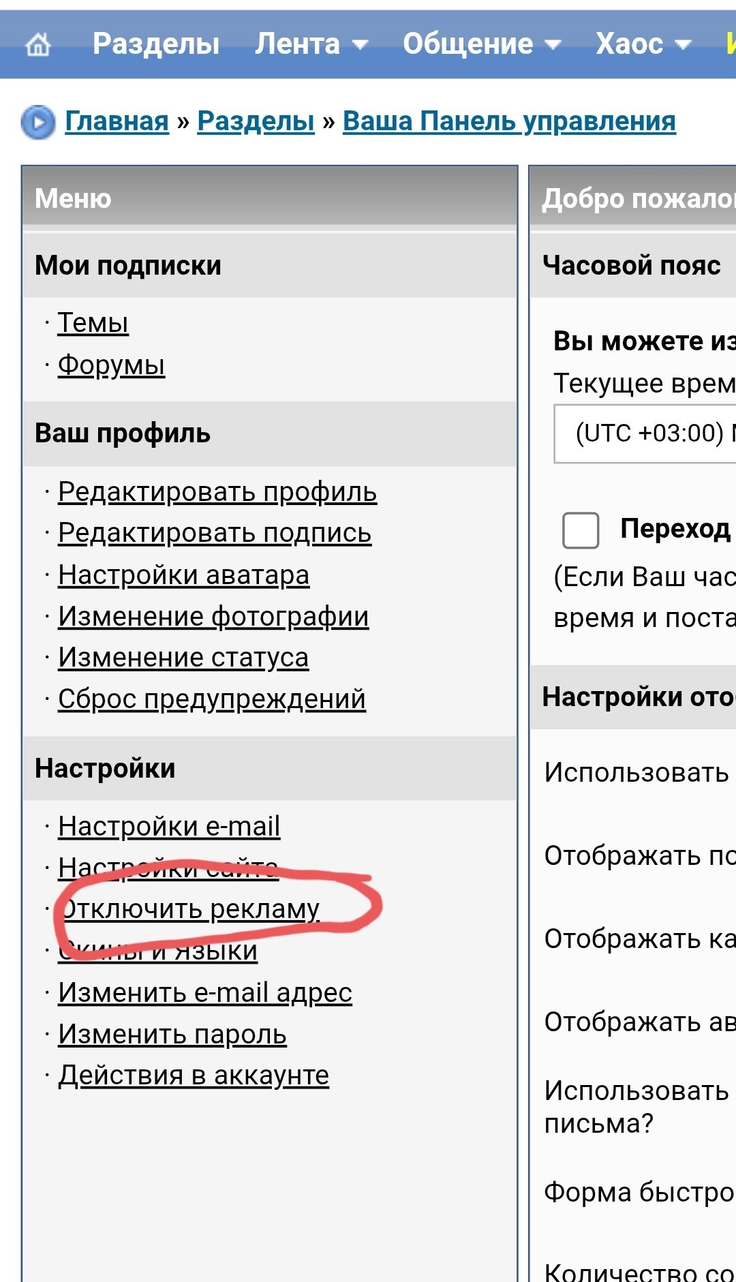The height and width of the screenshot is (1282, 736).
Task: Click the blue arrow breadcrumb icon
Action: point(38,123)
